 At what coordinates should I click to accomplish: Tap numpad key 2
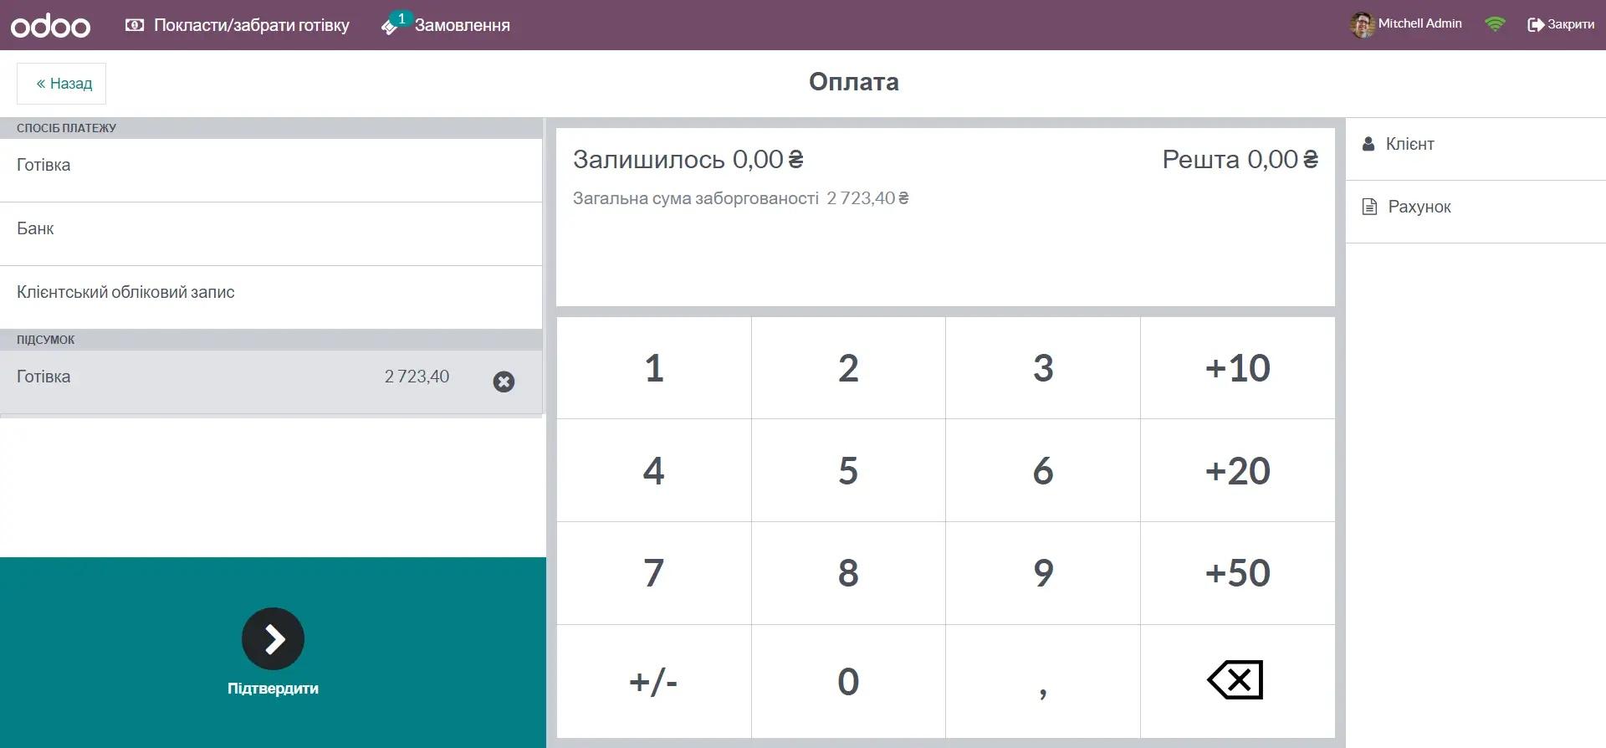click(848, 368)
